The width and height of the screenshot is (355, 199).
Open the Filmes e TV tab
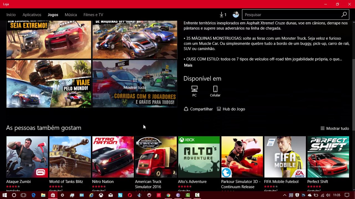tap(93, 15)
